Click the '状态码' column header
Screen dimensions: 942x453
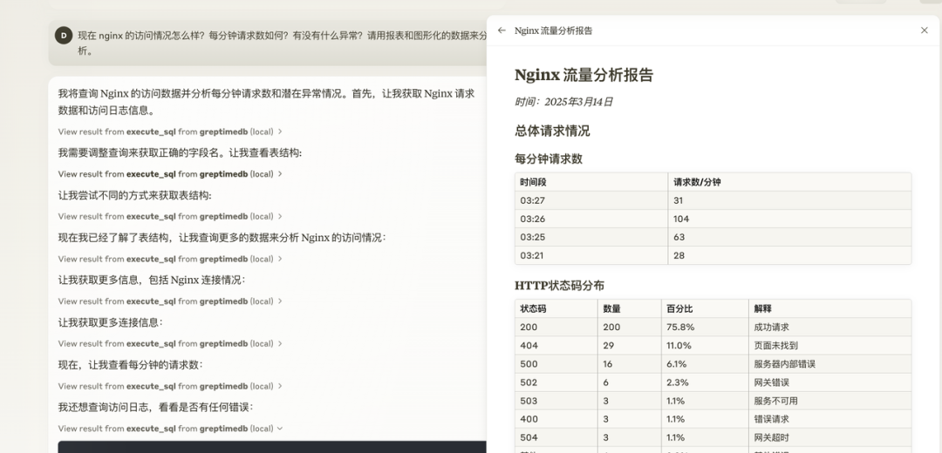(x=556, y=308)
